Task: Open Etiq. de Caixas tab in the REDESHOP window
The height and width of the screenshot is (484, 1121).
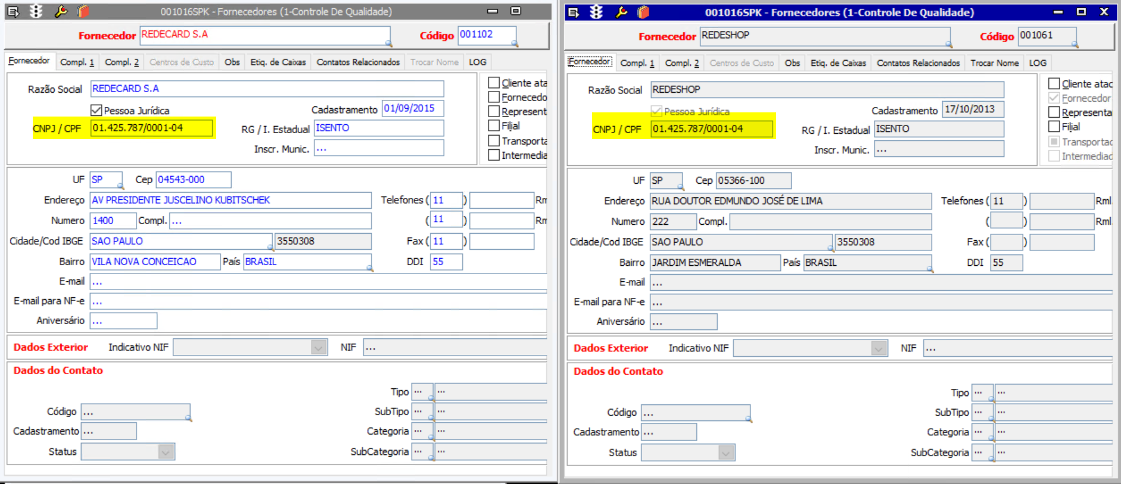Action: [x=838, y=63]
